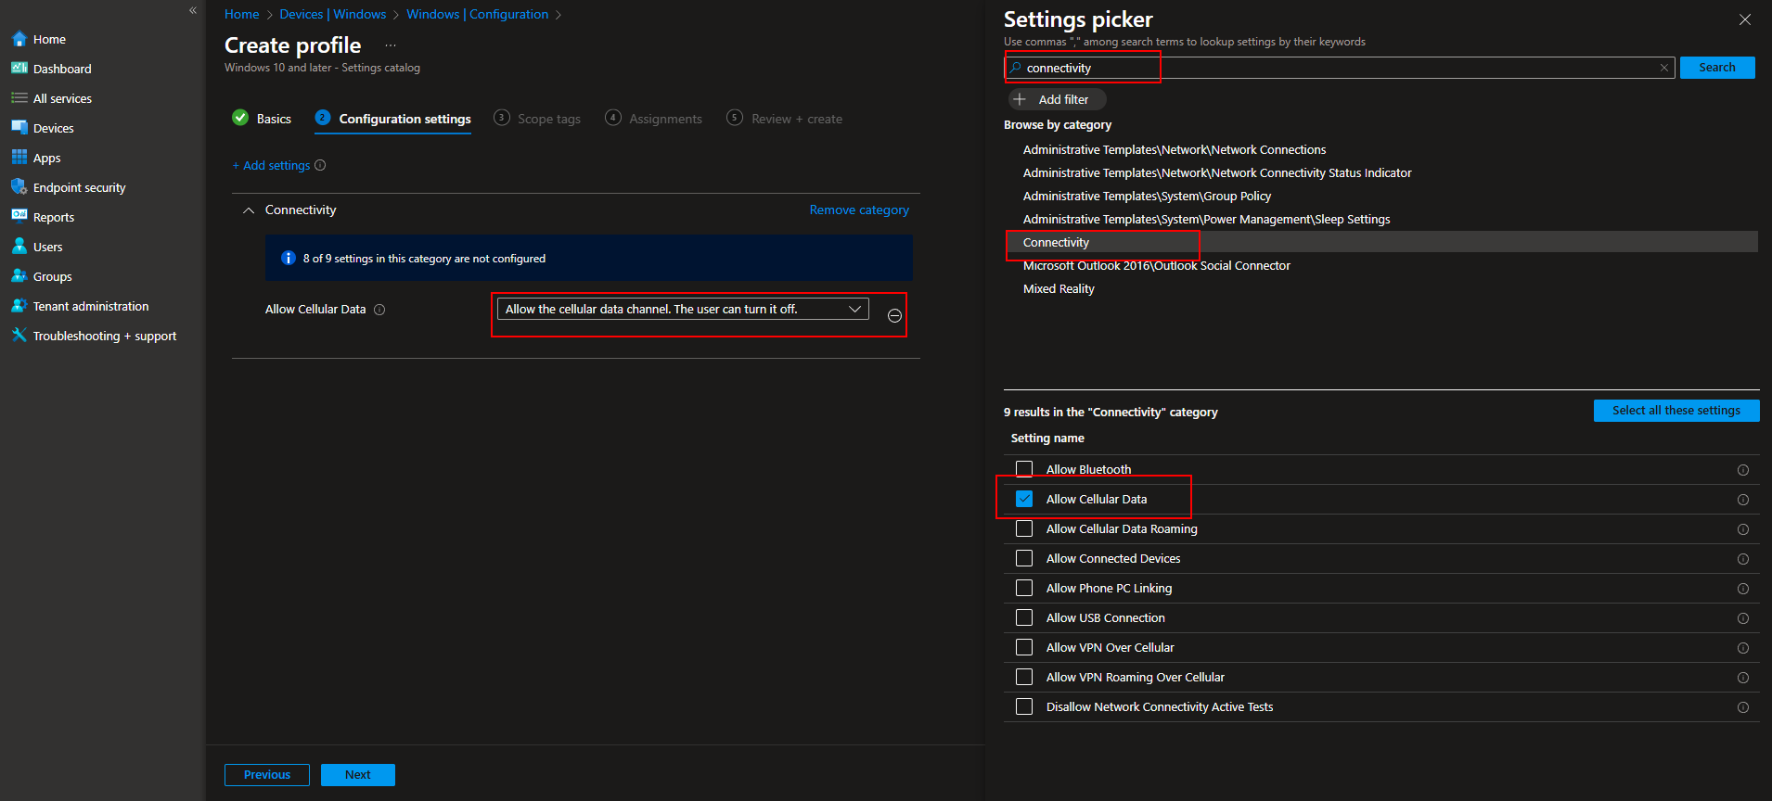Click the + Add settings link

[x=271, y=165]
